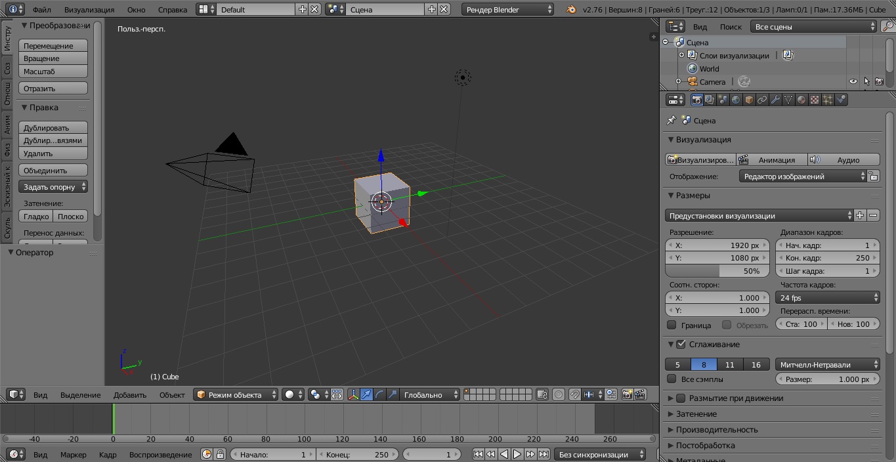The image size is (896, 462).
Task: Click the Перемещение button
Action: coord(53,45)
